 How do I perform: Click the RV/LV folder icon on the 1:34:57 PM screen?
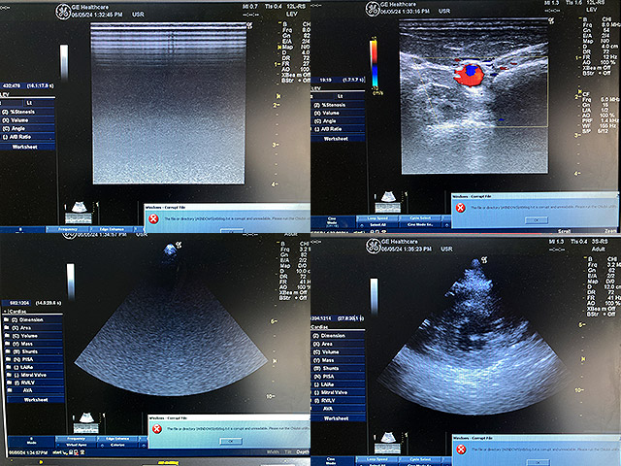(x=10, y=383)
